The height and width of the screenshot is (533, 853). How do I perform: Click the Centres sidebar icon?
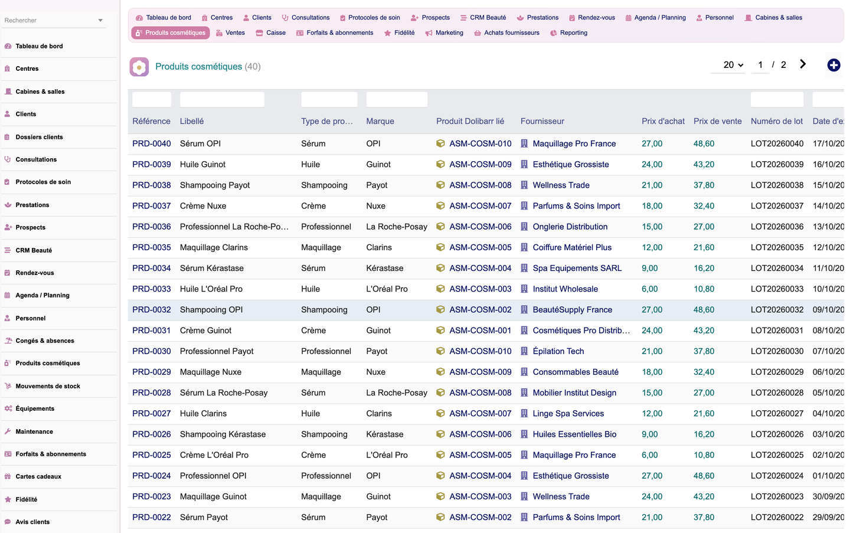point(8,68)
